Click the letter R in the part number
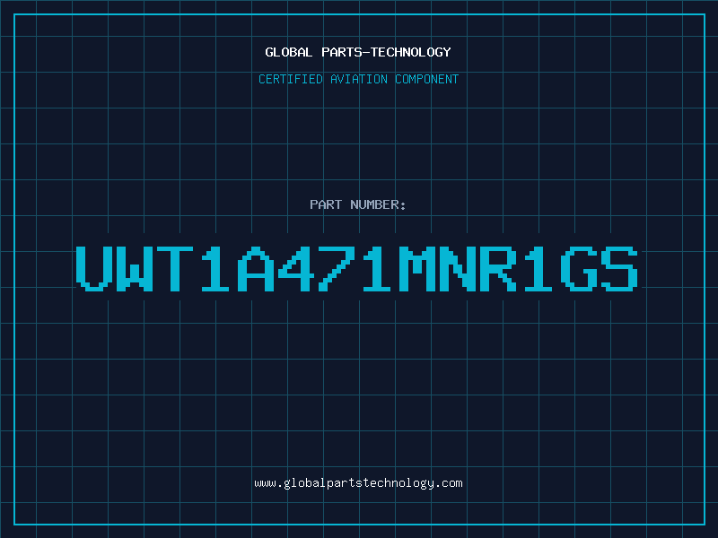Viewport: 718px width, 538px height. 498,269
